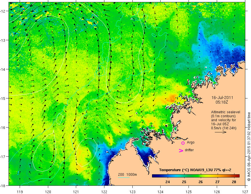Screen dimensions: 251x194
Task: Click the 'Altimetric sealevel' caption text
Action: [226, 112]
